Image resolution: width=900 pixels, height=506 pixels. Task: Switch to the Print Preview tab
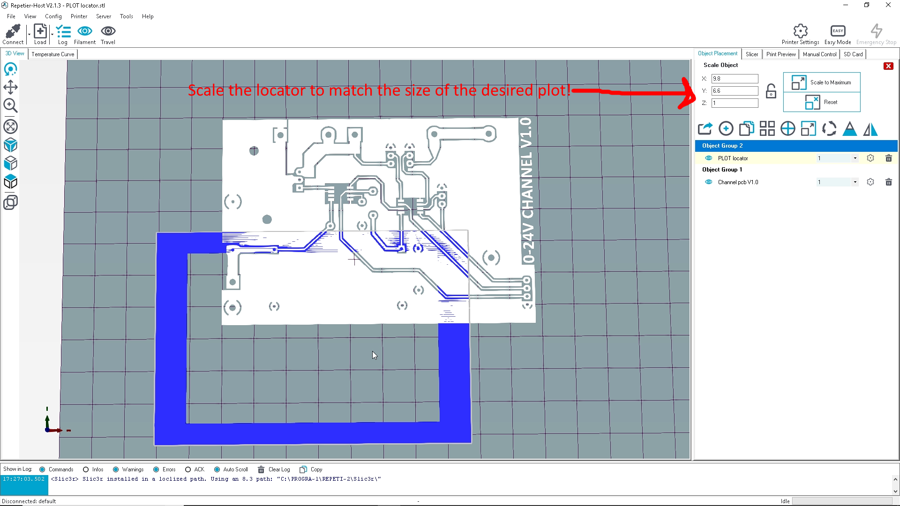point(780,54)
